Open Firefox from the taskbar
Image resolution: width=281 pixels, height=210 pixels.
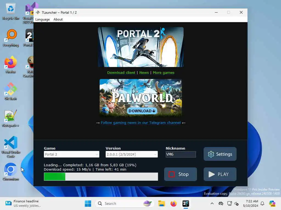[x=173, y=203]
